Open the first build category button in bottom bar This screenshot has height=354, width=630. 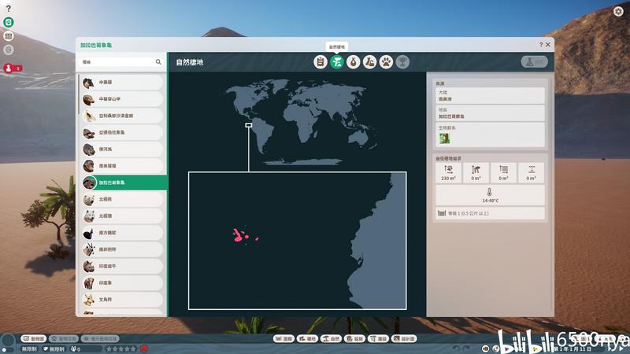coord(283,339)
